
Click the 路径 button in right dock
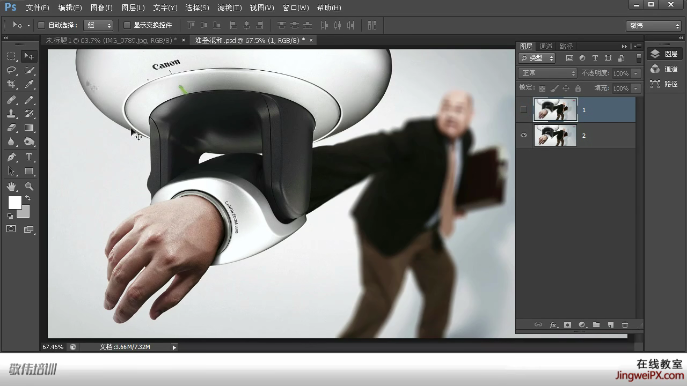[x=665, y=84]
